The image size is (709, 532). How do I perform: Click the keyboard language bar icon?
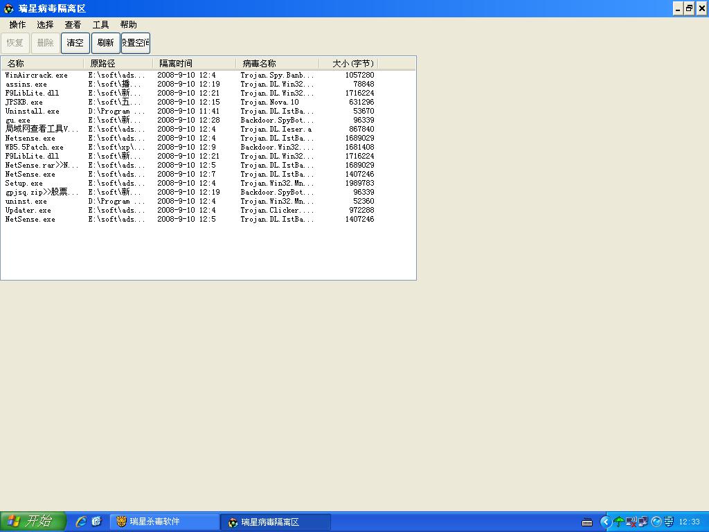(x=587, y=522)
